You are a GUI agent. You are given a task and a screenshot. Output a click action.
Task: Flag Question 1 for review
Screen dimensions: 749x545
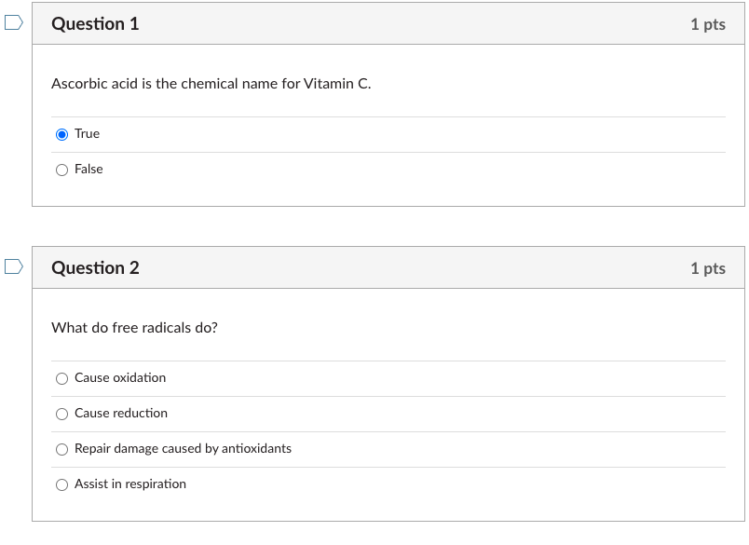(x=13, y=23)
